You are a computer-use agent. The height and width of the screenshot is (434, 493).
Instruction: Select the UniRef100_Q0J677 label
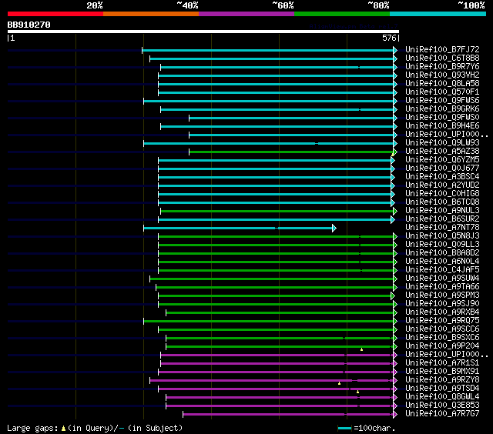pyautogui.click(x=442, y=169)
